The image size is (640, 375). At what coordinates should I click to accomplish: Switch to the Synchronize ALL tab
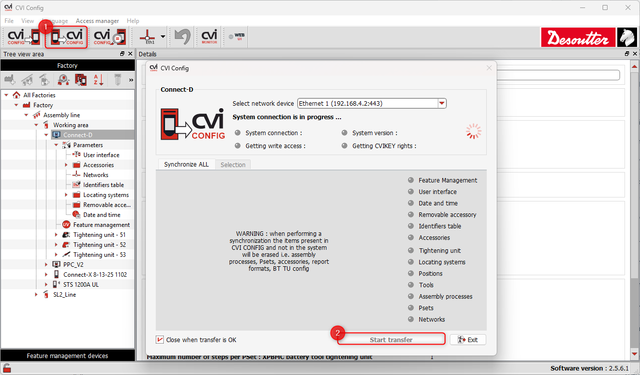point(186,165)
